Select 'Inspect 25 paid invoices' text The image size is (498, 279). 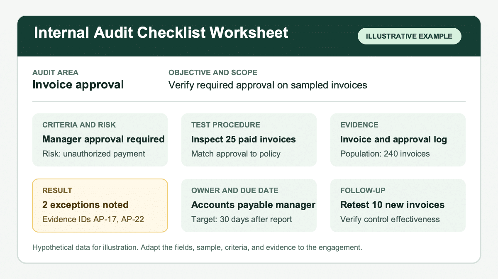coord(244,139)
